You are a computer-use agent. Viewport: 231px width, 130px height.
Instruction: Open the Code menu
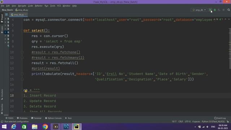click(30, 6)
